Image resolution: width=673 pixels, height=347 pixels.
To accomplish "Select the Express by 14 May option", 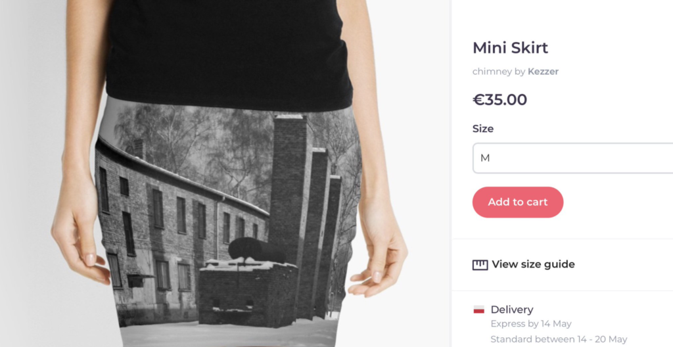I will pos(531,324).
